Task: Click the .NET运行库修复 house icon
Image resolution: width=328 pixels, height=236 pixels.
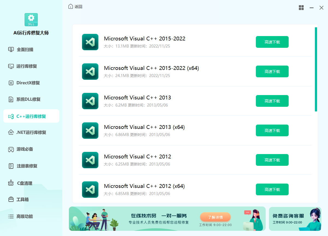Action: tap(11, 132)
